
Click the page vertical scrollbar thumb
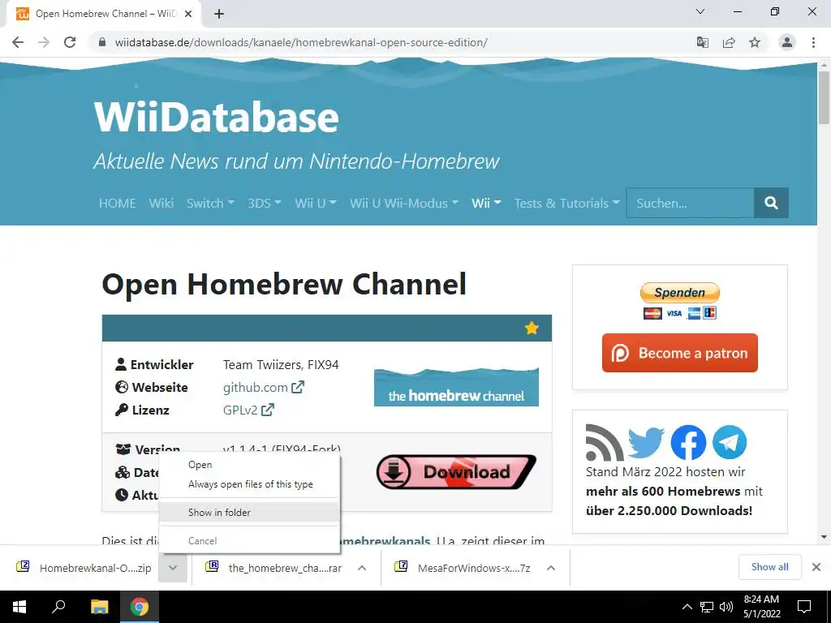coord(824,98)
